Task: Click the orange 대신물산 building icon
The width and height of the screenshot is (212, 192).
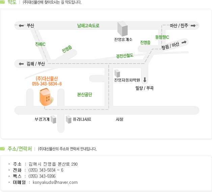Action: (46, 97)
